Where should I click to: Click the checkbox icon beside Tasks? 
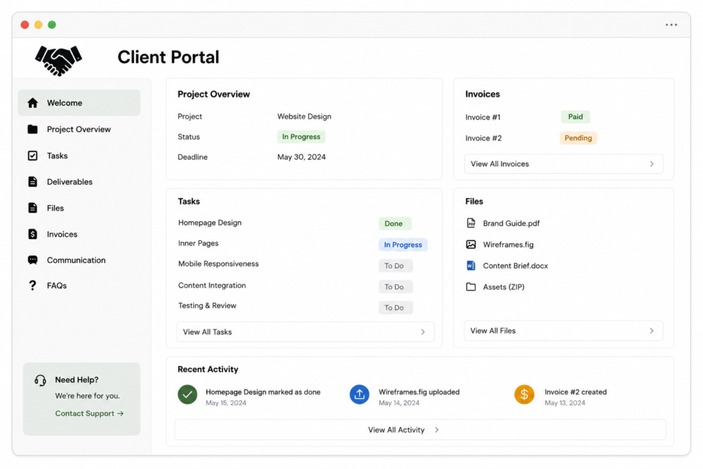coord(33,156)
